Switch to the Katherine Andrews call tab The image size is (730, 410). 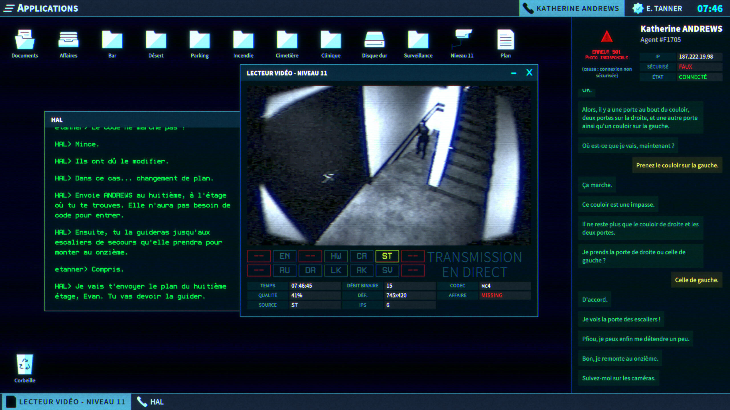[571, 9]
